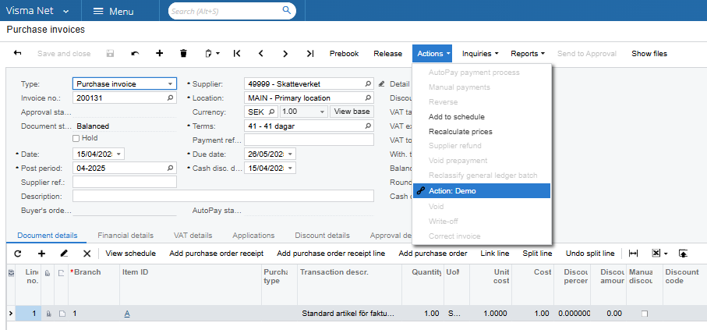Enable the Hold checkbox
707x330 pixels.
pyautogui.click(x=76, y=139)
